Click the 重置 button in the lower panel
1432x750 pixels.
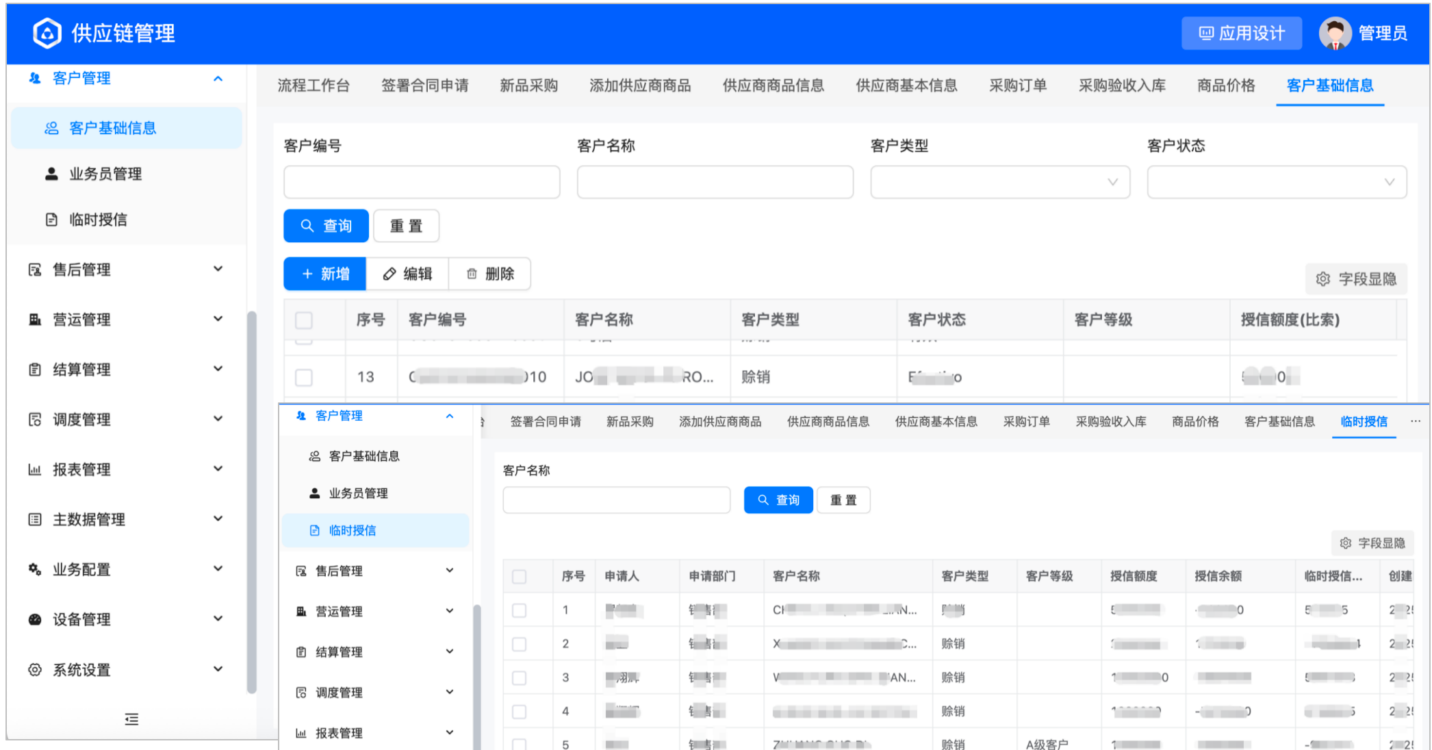point(843,500)
